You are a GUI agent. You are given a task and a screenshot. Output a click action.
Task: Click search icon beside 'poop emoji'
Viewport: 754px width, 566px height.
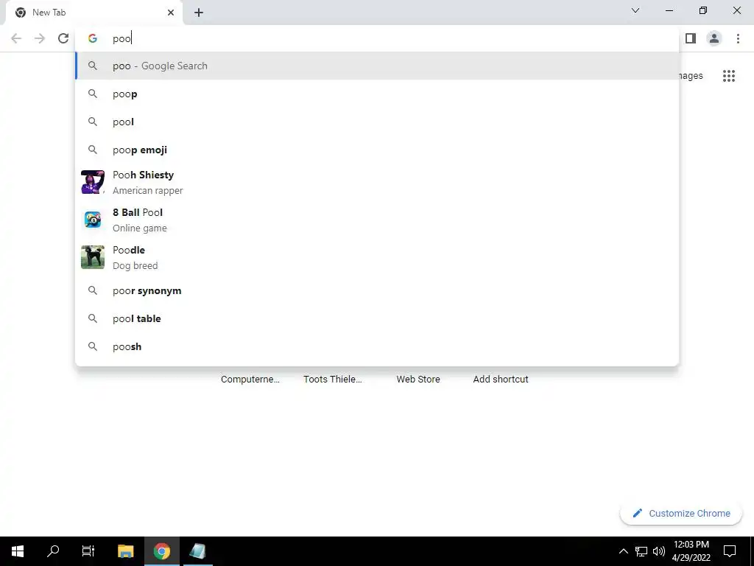pos(92,150)
